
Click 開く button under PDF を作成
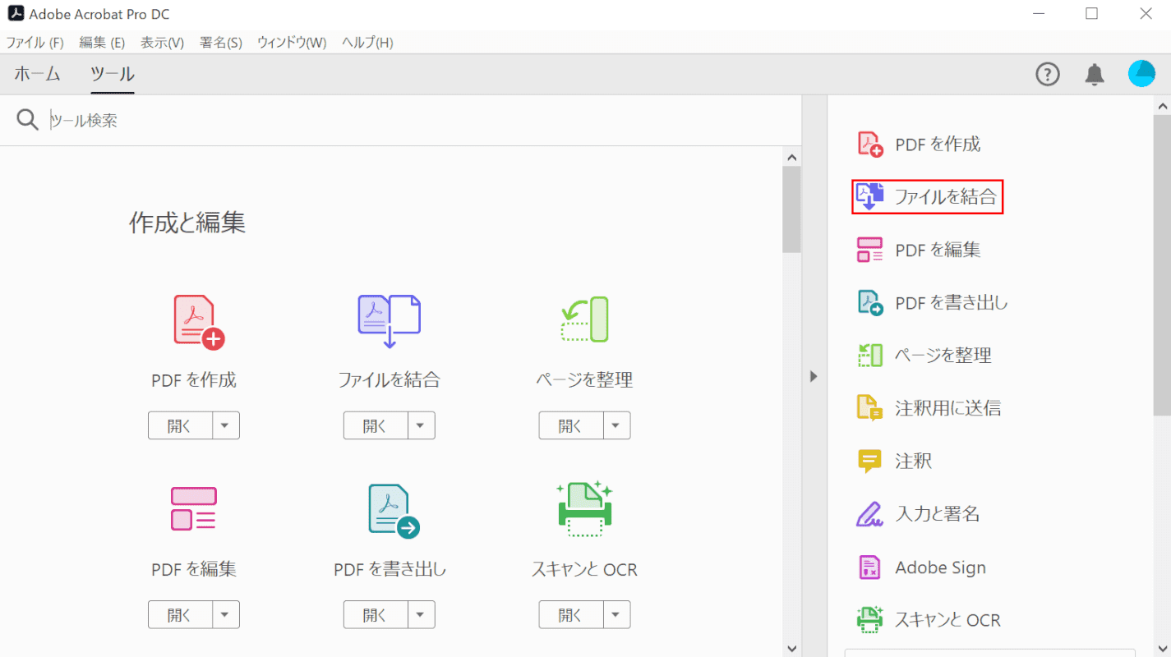coord(180,425)
